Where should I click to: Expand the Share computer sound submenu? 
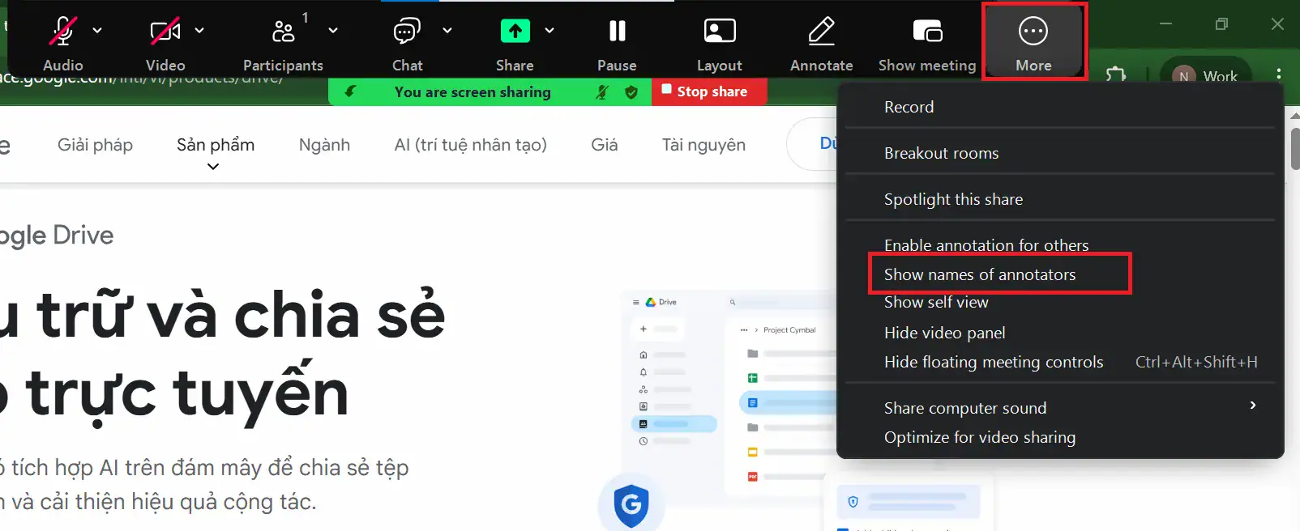(1252, 406)
